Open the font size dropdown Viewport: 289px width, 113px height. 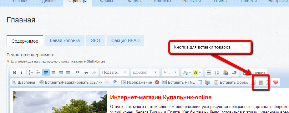tap(170, 73)
